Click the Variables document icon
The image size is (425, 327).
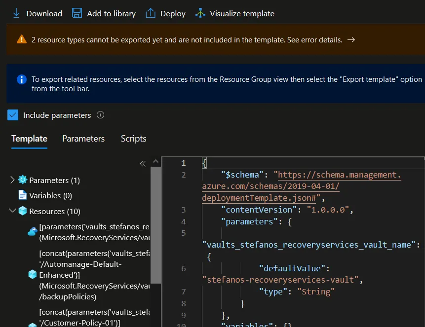point(23,195)
